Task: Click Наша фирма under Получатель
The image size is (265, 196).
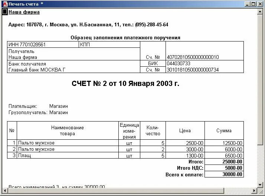Action: pyautogui.click(x=23, y=57)
